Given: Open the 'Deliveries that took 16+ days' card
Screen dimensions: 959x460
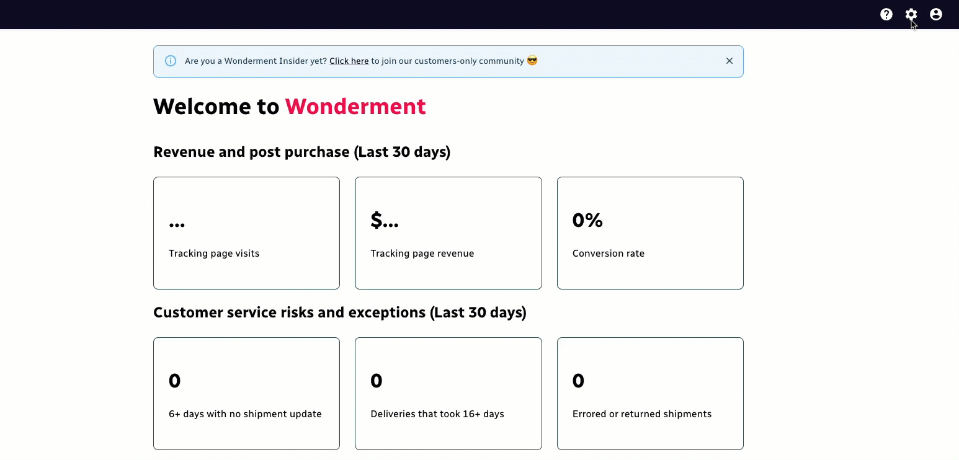Looking at the screenshot, I should coord(448,394).
